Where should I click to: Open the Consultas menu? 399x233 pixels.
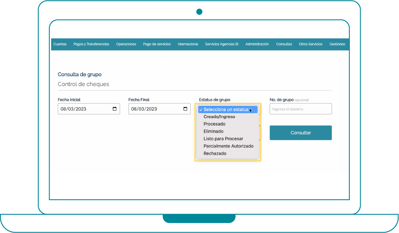[x=284, y=44]
